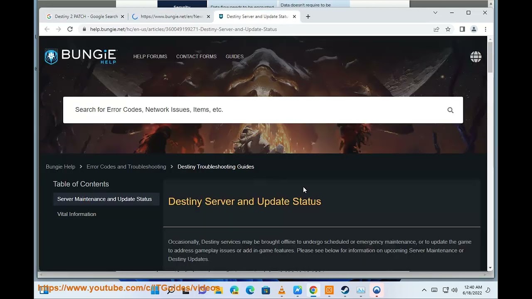Screen dimensions: 532x299
Task: Open the network tray icon
Action: (446, 290)
